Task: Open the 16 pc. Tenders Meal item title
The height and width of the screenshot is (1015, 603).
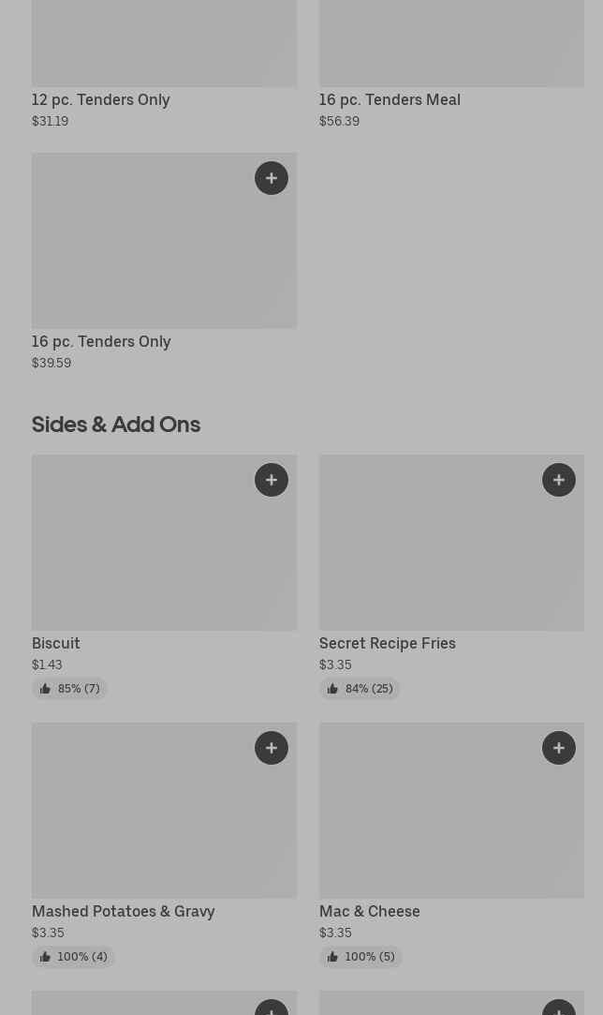Action: [390, 99]
